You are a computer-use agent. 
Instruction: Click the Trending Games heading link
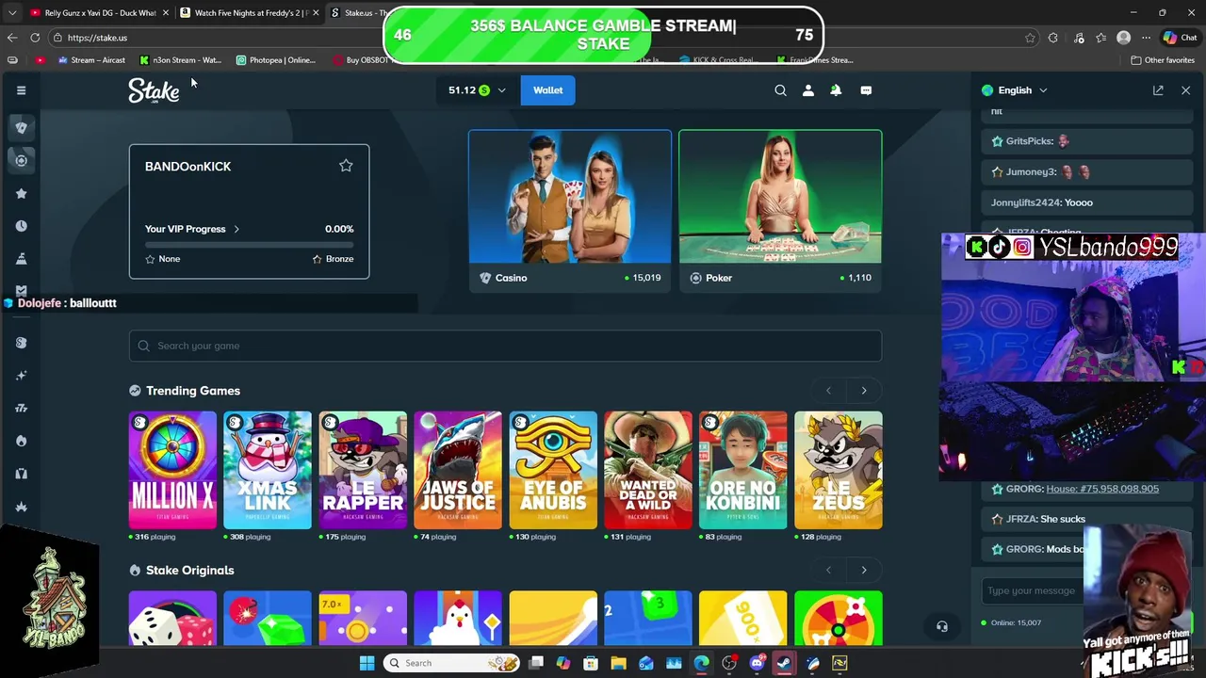[193, 391]
